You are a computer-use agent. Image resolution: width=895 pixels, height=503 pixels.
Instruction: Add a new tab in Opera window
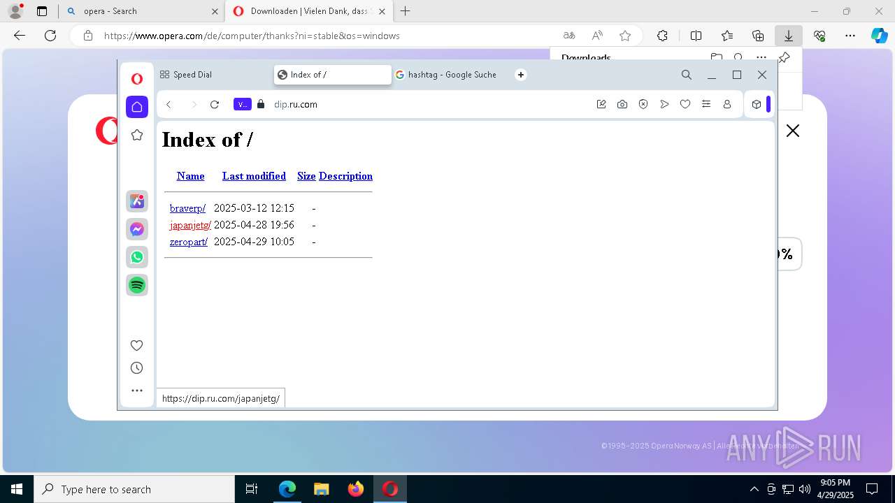pos(520,75)
